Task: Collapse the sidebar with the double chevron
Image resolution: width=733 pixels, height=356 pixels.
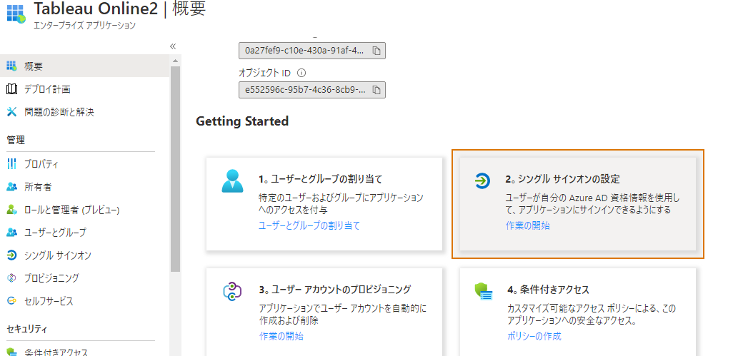Action: (x=172, y=46)
